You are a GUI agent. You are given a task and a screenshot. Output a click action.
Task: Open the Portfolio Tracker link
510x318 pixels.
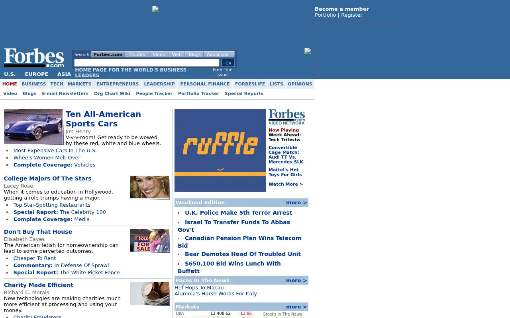pos(198,93)
